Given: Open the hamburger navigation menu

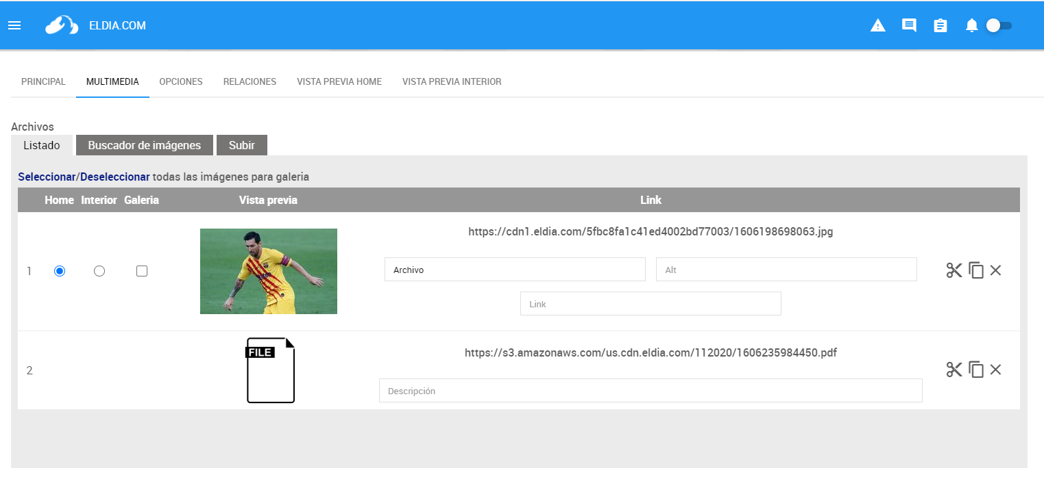Looking at the screenshot, I should (14, 25).
